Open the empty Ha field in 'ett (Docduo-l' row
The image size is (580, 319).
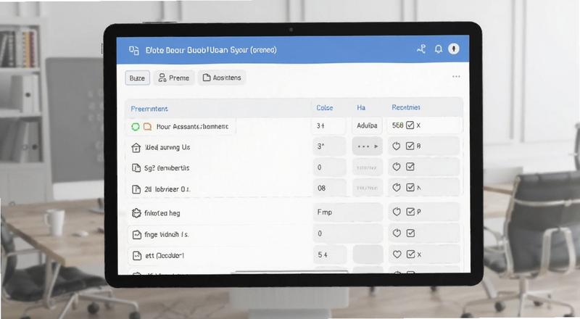tap(368, 254)
